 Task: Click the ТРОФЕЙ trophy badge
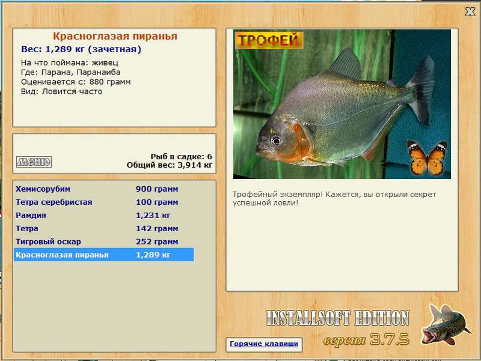click(269, 40)
